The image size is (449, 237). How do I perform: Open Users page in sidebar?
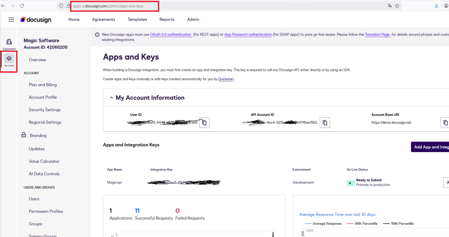click(x=34, y=198)
